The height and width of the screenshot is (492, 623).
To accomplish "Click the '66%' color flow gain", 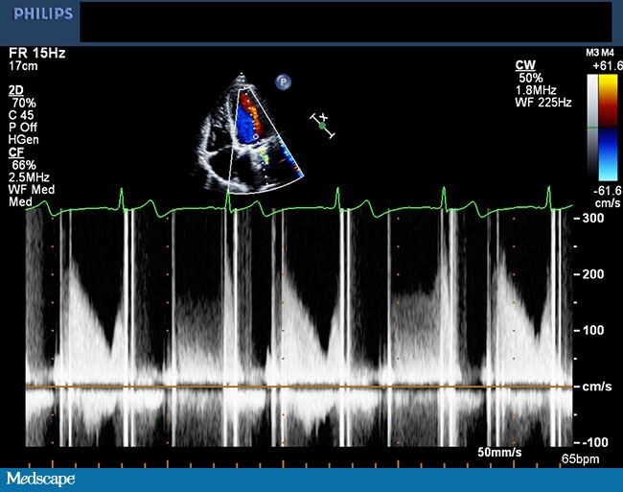I will [24, 165].
